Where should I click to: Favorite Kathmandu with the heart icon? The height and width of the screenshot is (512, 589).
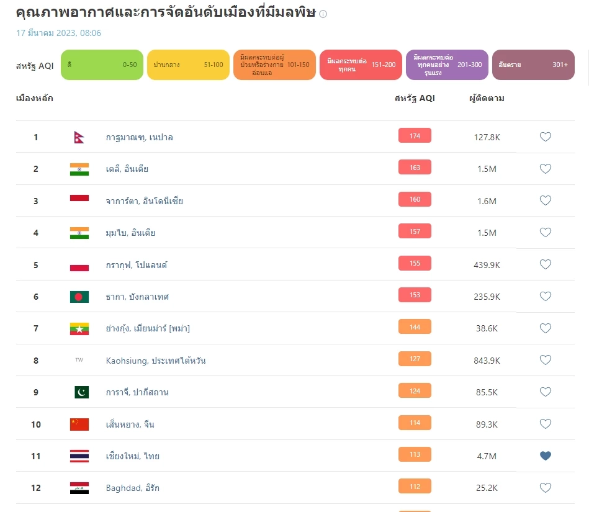pyautogui.click(x=545, y=137)
